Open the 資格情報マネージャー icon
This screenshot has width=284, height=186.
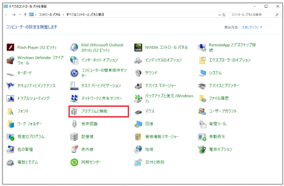coord(138,137)
